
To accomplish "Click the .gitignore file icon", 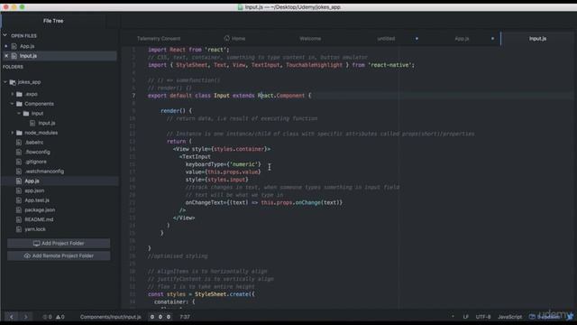I will pos(19,162).
